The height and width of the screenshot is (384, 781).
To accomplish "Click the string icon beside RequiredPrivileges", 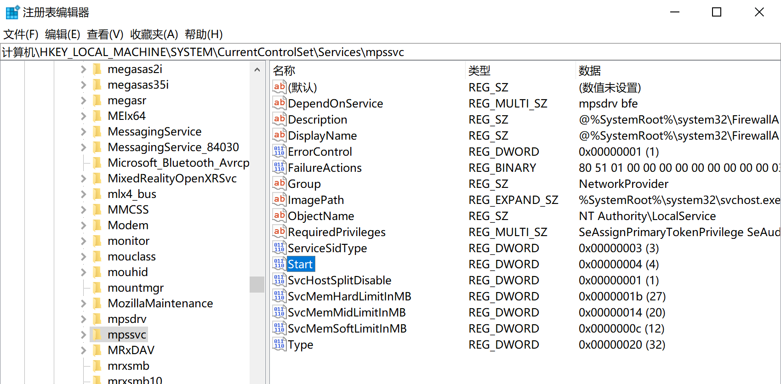I will pyautogui.click(x=279, y=232).
